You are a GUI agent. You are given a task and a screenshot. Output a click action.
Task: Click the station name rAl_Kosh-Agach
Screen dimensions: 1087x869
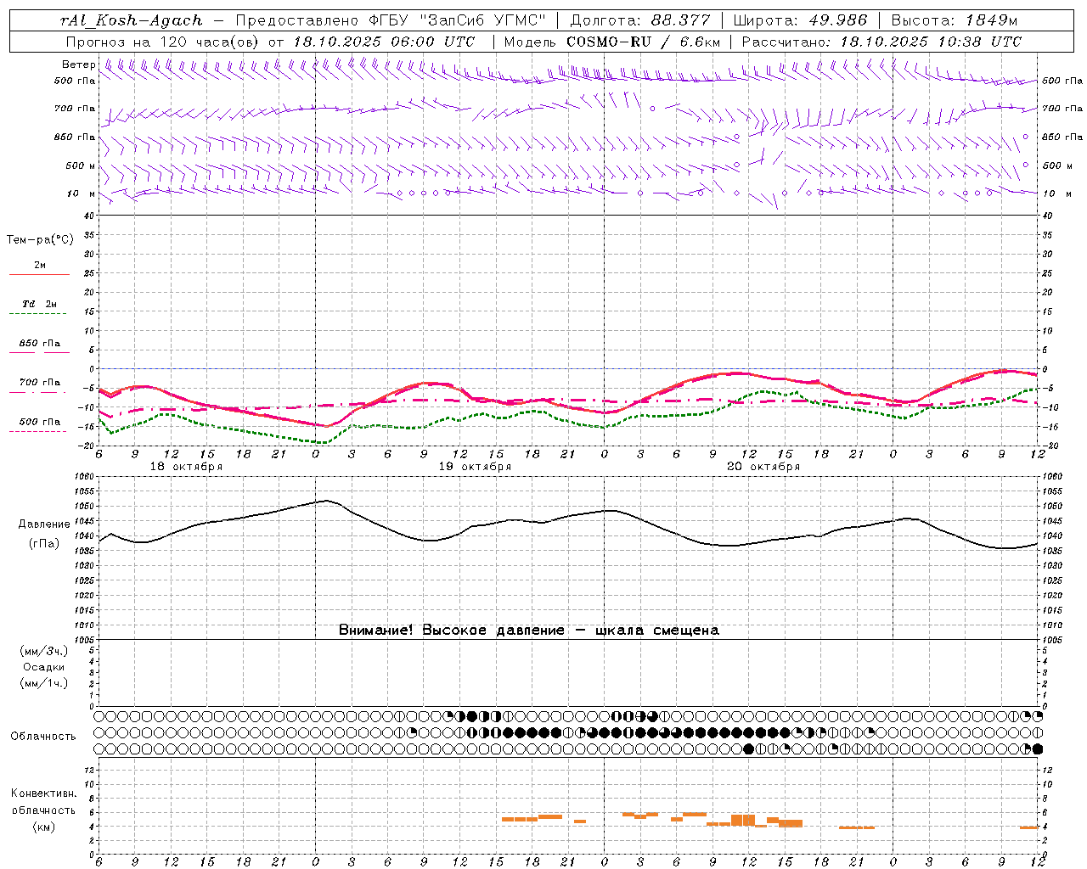pos(132,20)
